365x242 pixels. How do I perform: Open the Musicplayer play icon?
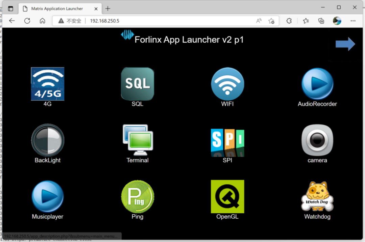coord(48,197)
